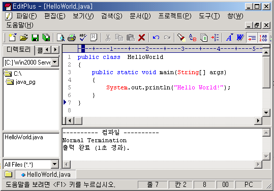Screen dimensions: 274x191
Task: Click the Paste clipboard icon
Action: [x=131, y=38]
